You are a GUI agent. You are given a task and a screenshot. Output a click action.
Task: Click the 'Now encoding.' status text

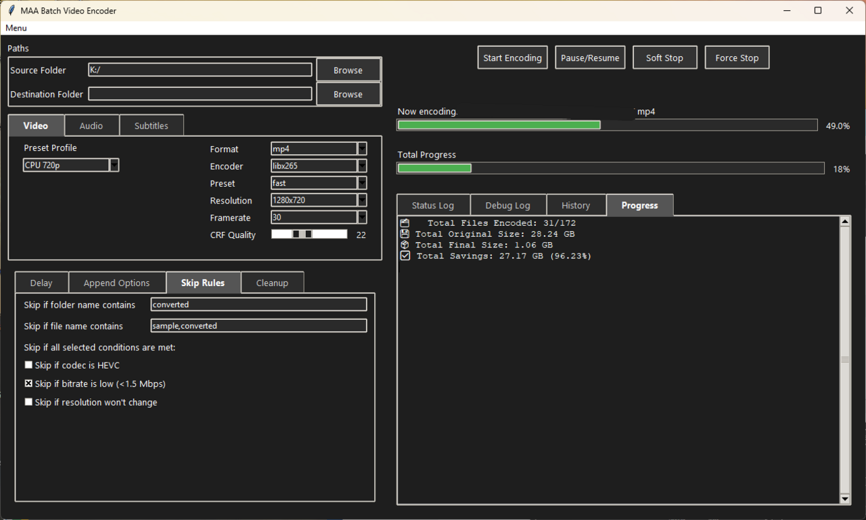pos(428,112)
